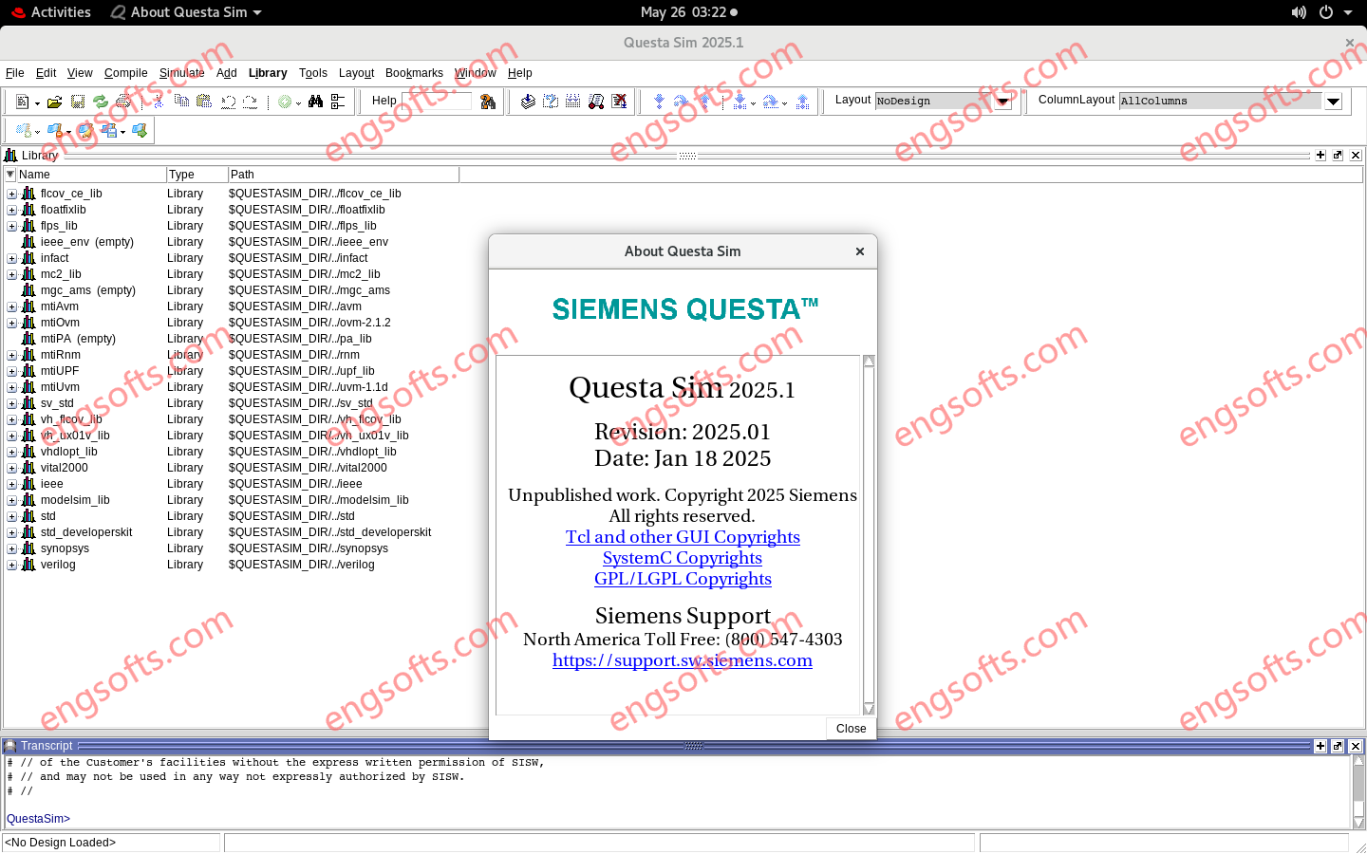
Task: Click the Transcript scrollbar down arrow
Action: [x=1358, y=823]
